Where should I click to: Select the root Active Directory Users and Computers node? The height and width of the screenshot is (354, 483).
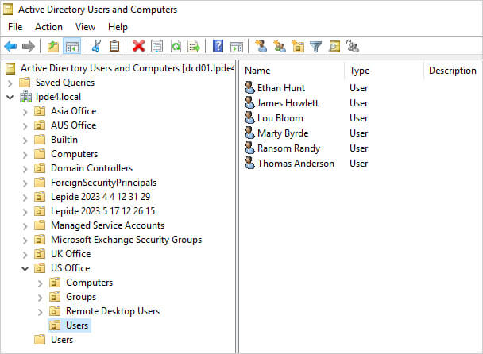click(x=128, y=68)
